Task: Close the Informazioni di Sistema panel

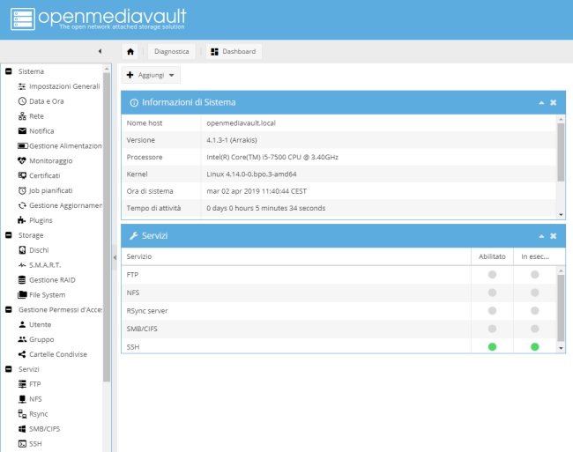Action: tap(554, 102)
